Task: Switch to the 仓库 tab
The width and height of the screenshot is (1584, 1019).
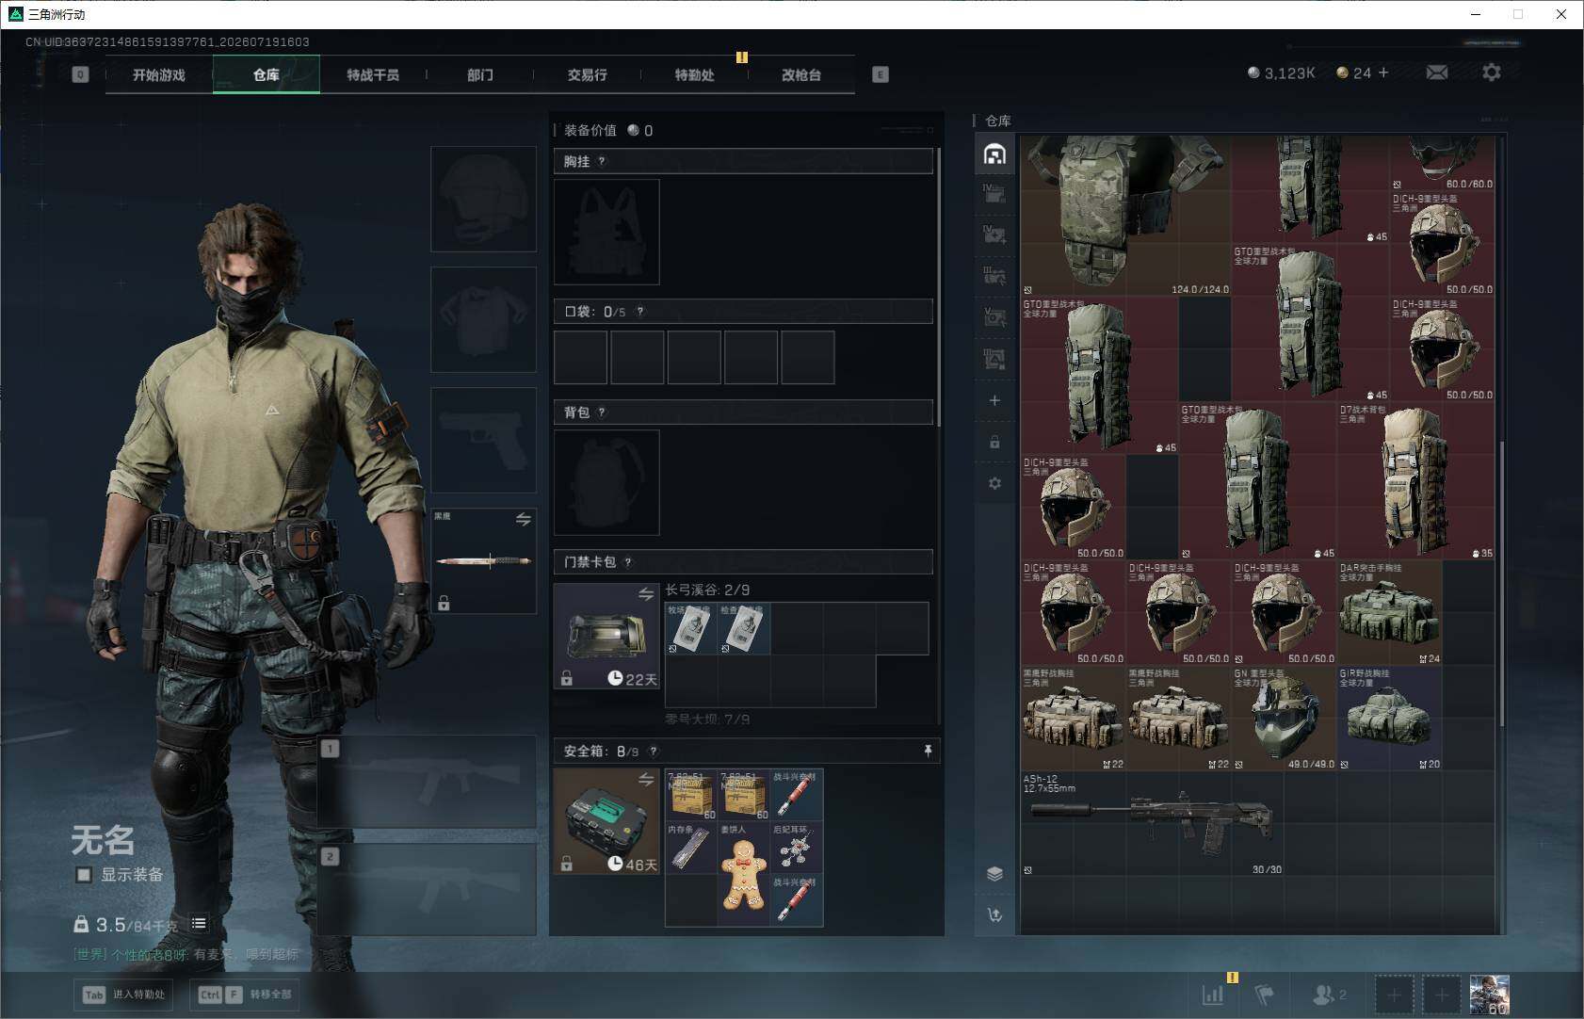Action: point(267,74)
